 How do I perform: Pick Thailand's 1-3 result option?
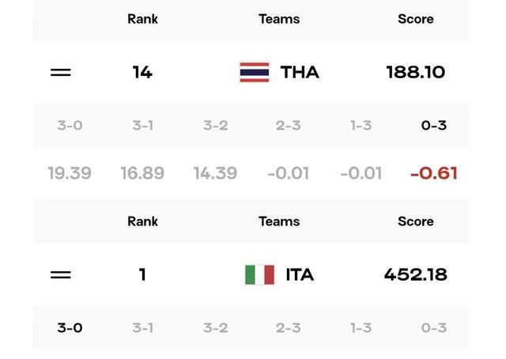point(361,125)
